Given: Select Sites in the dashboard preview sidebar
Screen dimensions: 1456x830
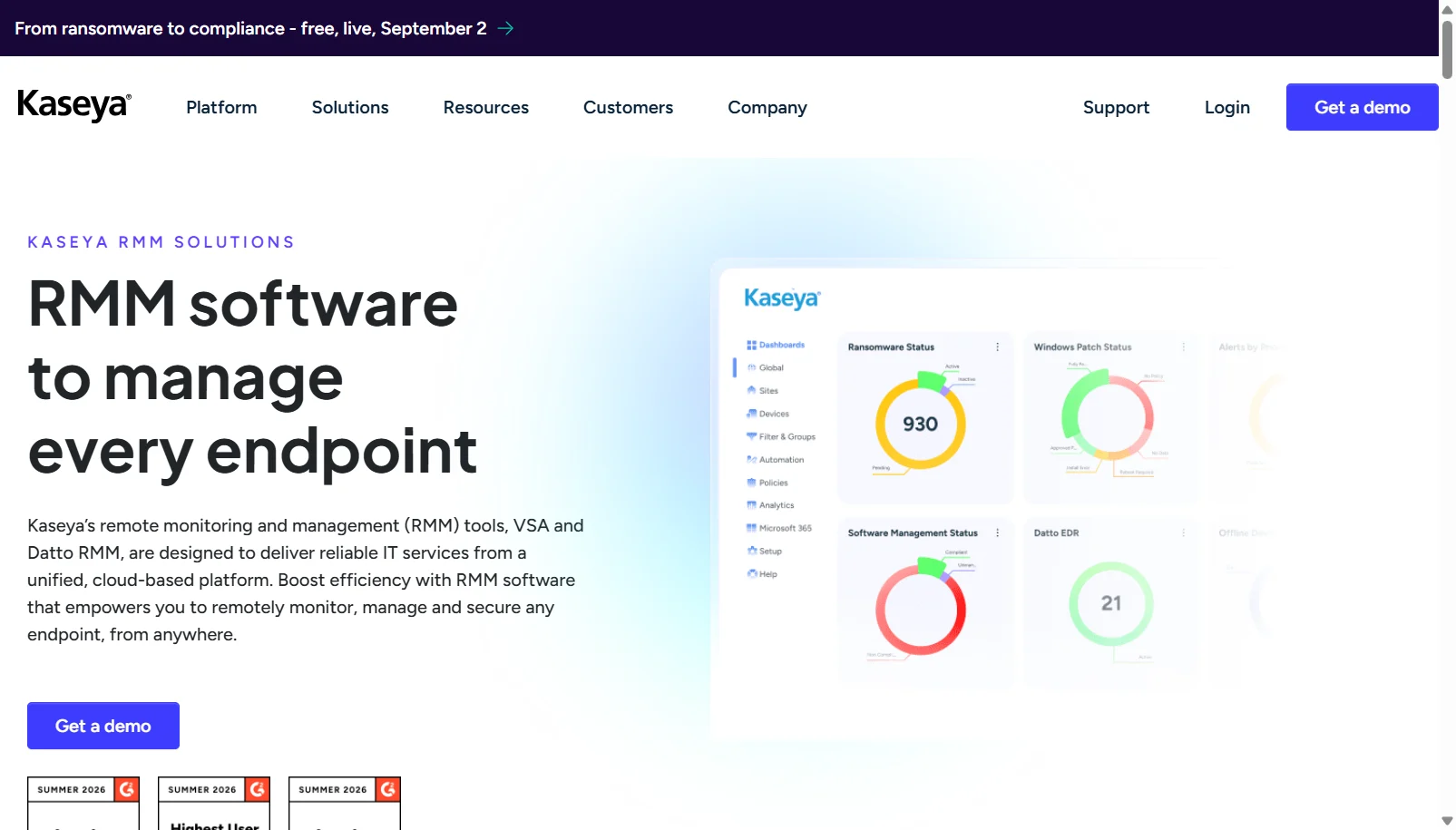Looking at the screenshot, I should 768,390.
